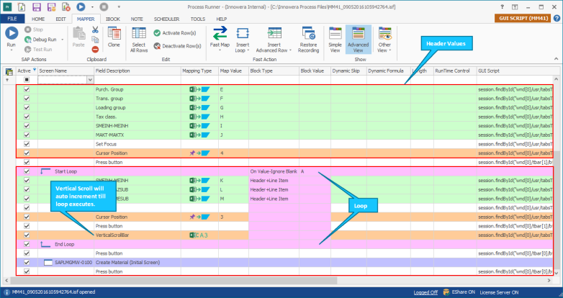
Task: Toggle Active checkbox on VerticalScrollBar row
Action: pyautogui.click(x=27, y=235)
